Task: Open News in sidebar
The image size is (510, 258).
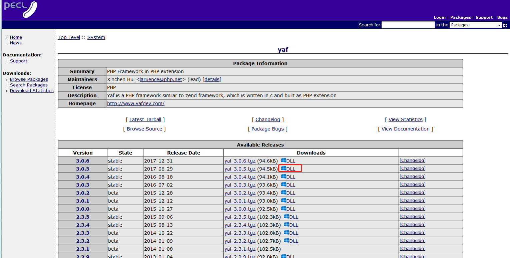Action: click(16, 43)
